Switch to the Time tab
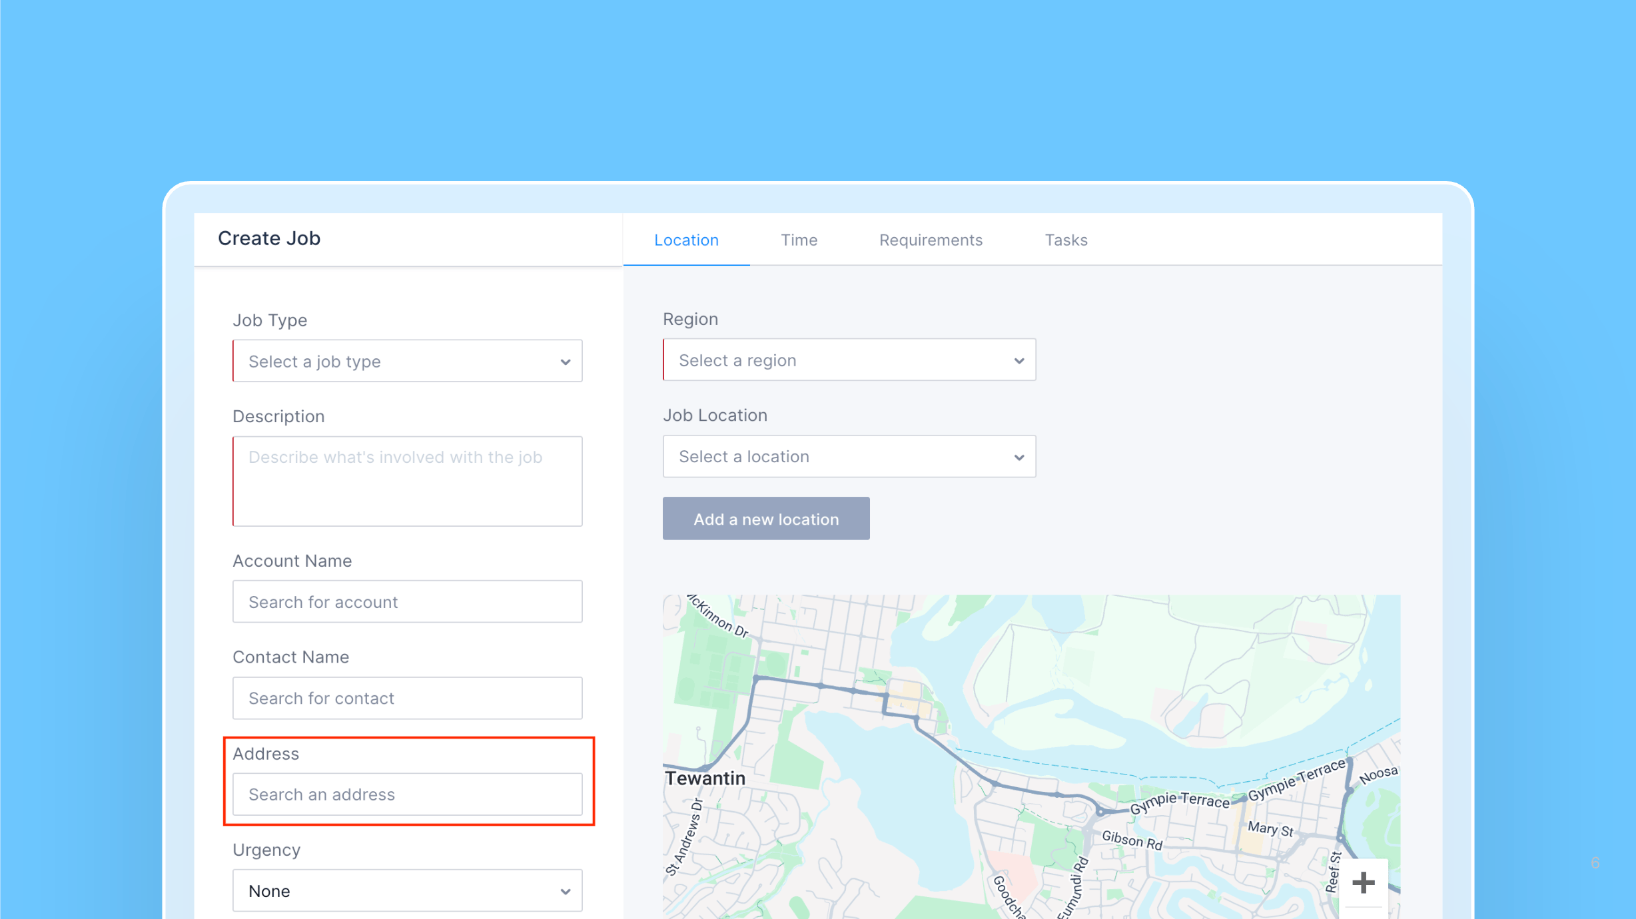Screen dimensions: 1636x919 click(x=799, y=240)
